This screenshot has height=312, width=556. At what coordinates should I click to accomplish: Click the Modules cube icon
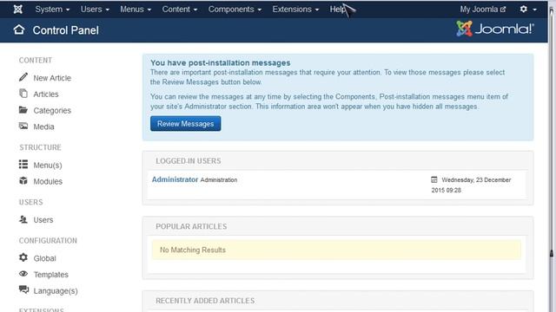[x=23, y=181]
